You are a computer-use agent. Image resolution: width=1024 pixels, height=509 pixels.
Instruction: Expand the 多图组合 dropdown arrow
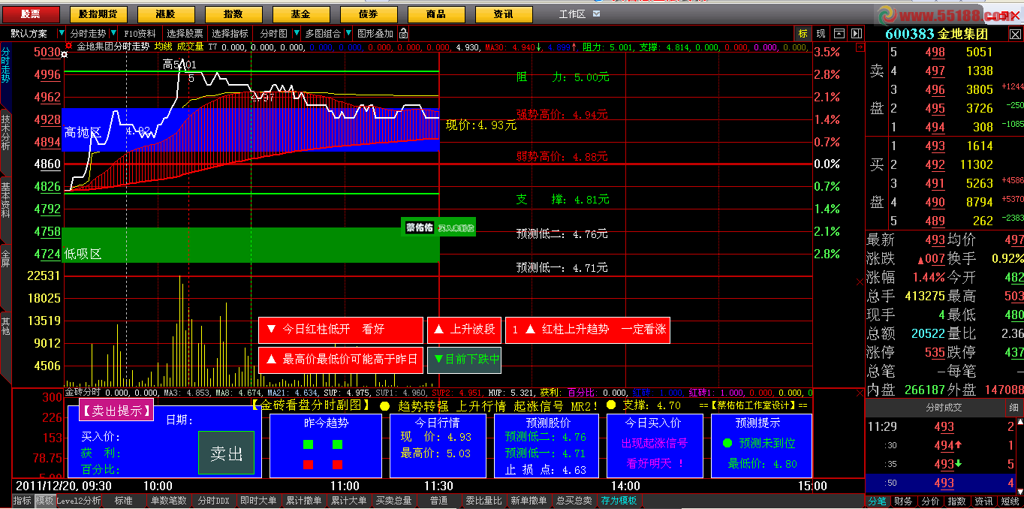[348, 34]
